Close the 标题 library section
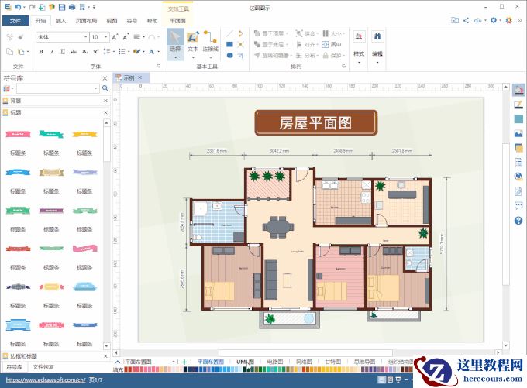 click(x=105, y=112)
